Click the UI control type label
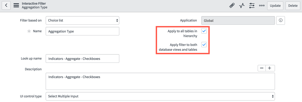 31,96
